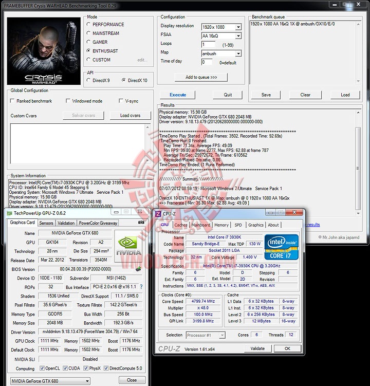Enable the V-sync checkbox
370x386 pixels.
click(121, 101)
